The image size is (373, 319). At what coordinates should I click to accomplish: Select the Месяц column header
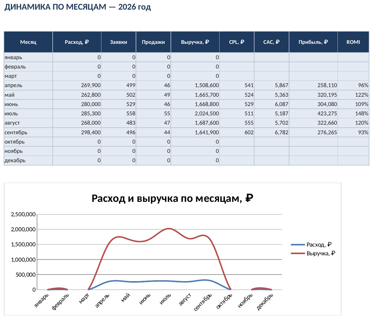pos(28,42)
